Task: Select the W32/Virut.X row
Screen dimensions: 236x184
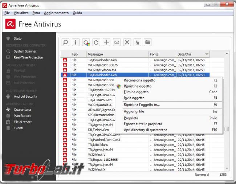Action: click(135, 169)
